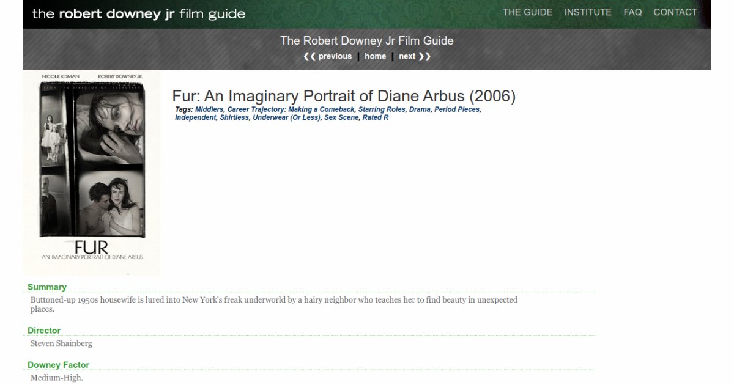Click the Drama tag link
Viewport: 734px width, 385px height.
420,109
